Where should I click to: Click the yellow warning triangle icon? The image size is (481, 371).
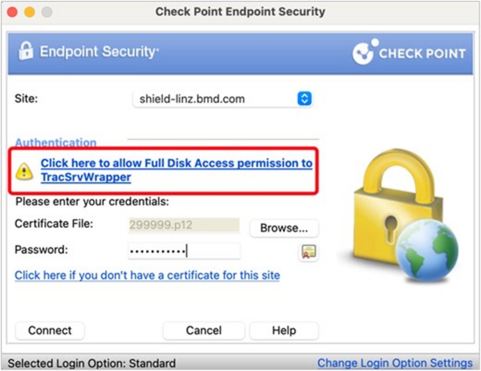25,171
